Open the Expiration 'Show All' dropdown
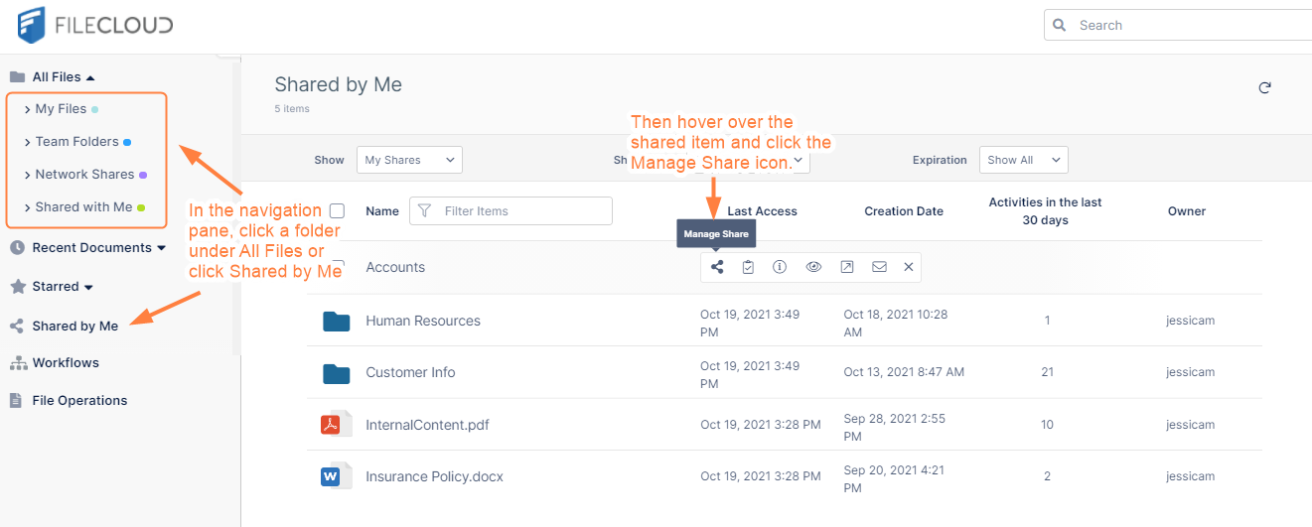This screenshot has width=1312, height=527. tap(1023, 160)
